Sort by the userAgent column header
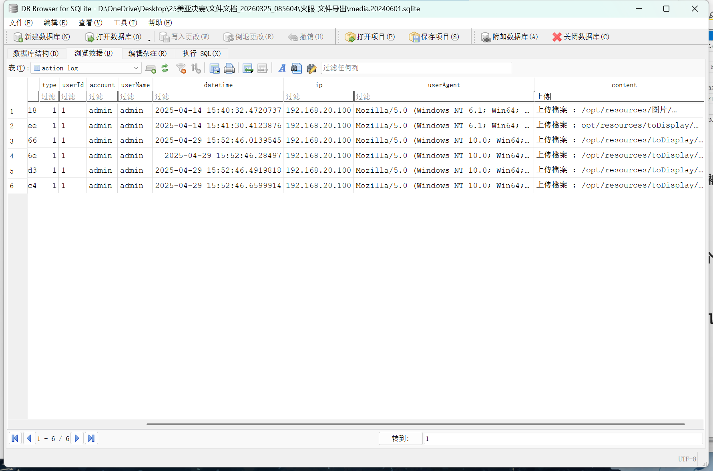The image size is (713, 471). (444, 85)
